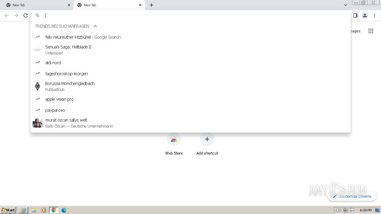381x214 pixels.
Task: Go forward with the forward arrow
Action: tap(16, 15)
